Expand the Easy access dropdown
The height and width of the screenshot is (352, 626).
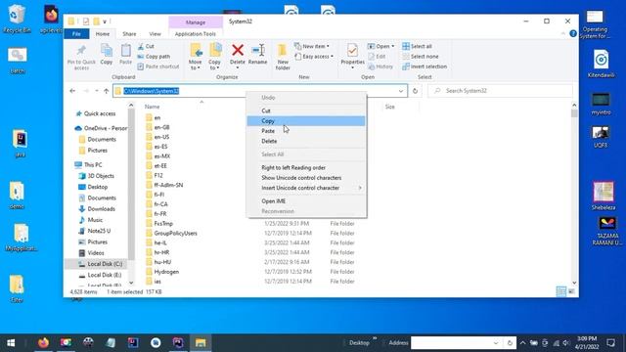[332, 57]
